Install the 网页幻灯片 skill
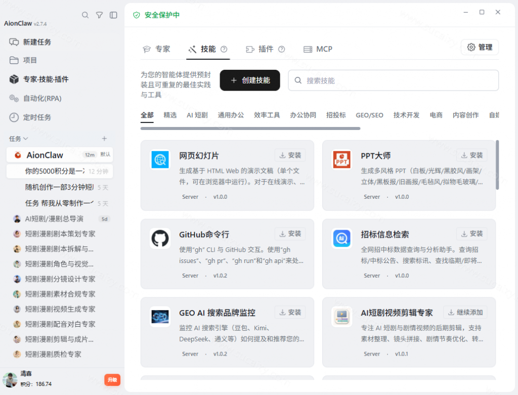This screenshot has width=518, height=395. (290, 155)
